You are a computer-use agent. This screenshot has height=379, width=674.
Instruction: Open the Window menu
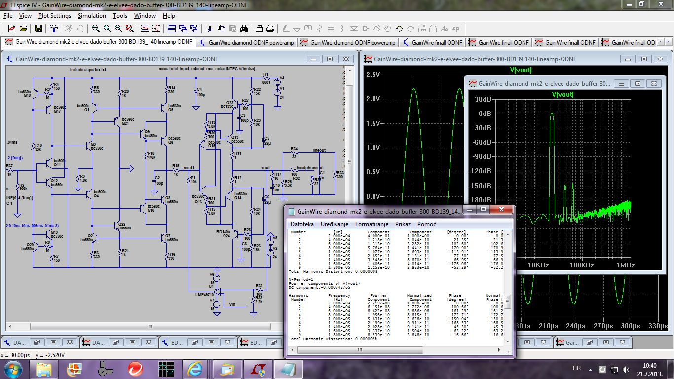145,16
